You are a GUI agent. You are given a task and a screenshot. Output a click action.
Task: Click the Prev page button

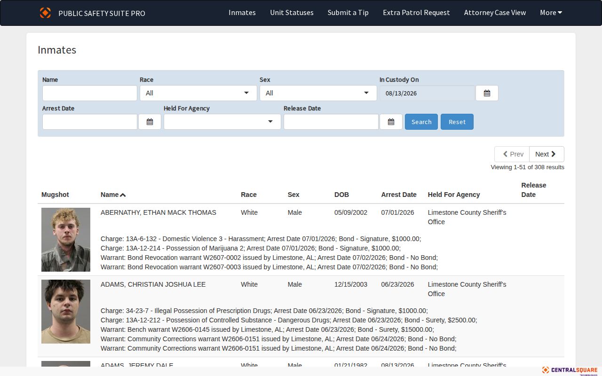(512, 154)
